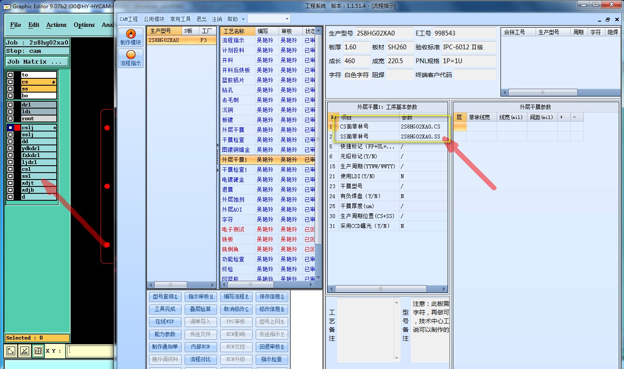Click the 回退审核 button

click(x=272, y=347)
